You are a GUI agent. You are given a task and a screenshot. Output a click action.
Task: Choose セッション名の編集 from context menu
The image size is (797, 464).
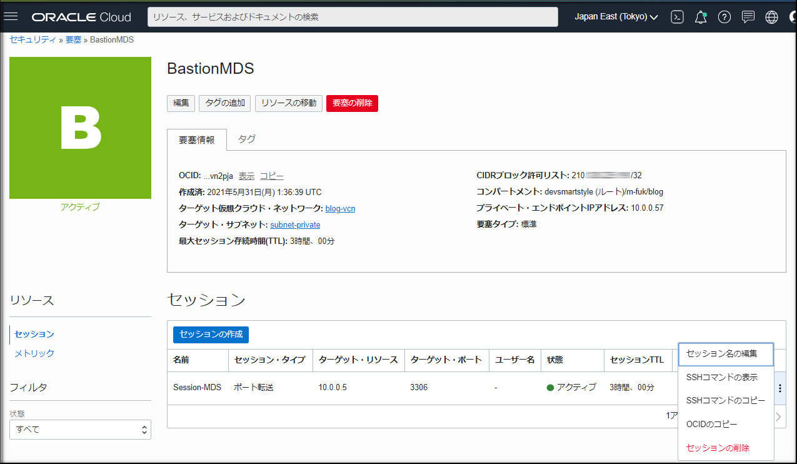[x=726, y=354]
